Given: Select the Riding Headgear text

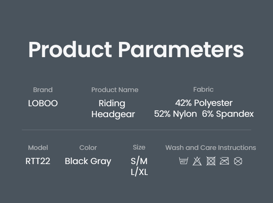Looking at the screenshot, I should click(113, 109).
